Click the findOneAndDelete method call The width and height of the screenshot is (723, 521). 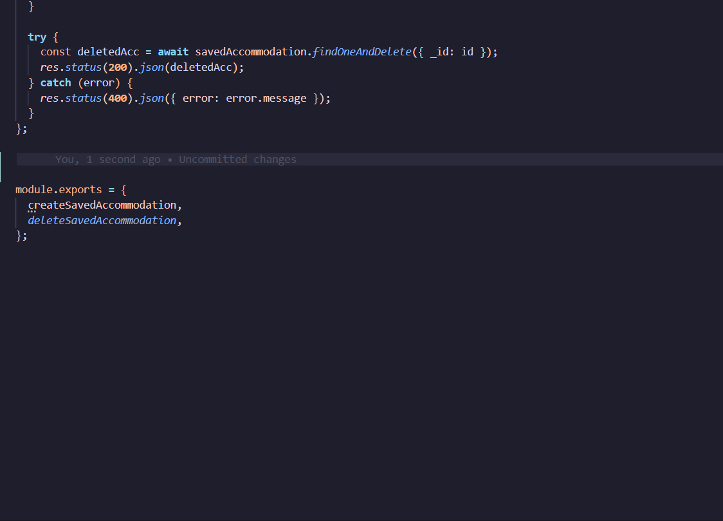362,52
